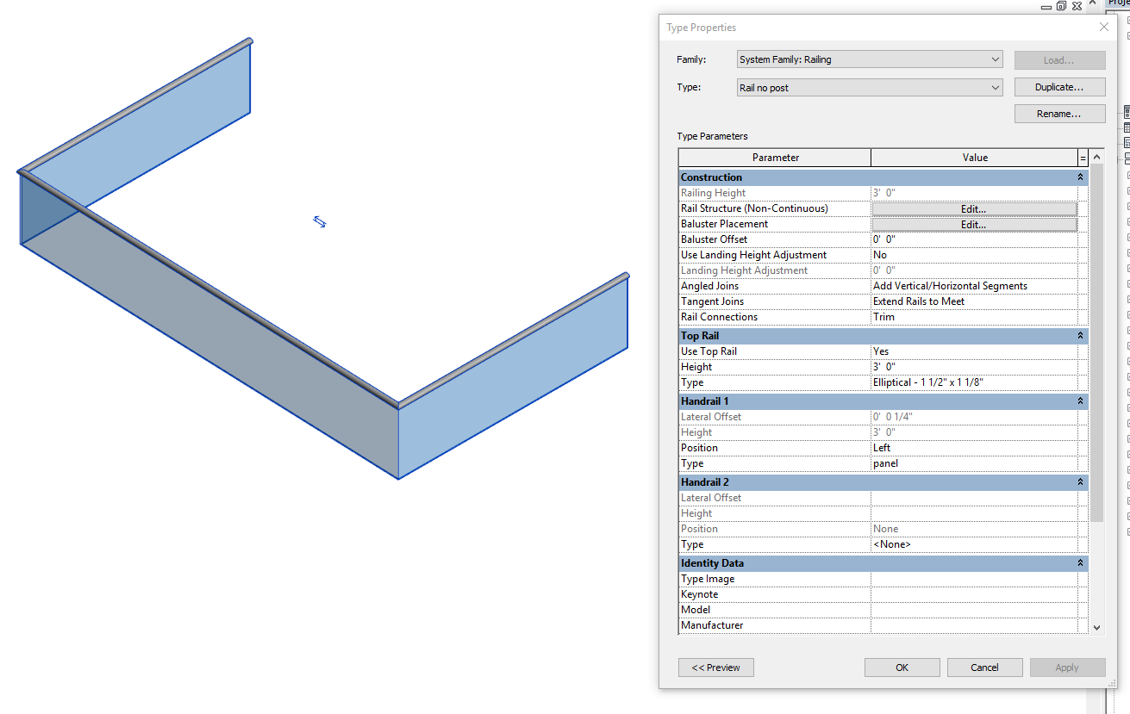Cancel the Type Properties dialog
The image size is (1130, 714).
pyautogui.click(x=984, y=667)
